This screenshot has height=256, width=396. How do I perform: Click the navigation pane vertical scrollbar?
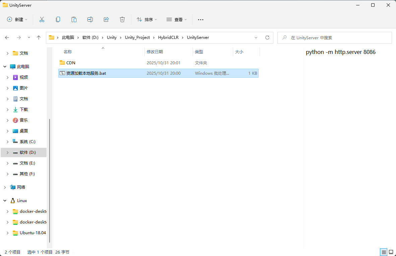pos(50,181)
